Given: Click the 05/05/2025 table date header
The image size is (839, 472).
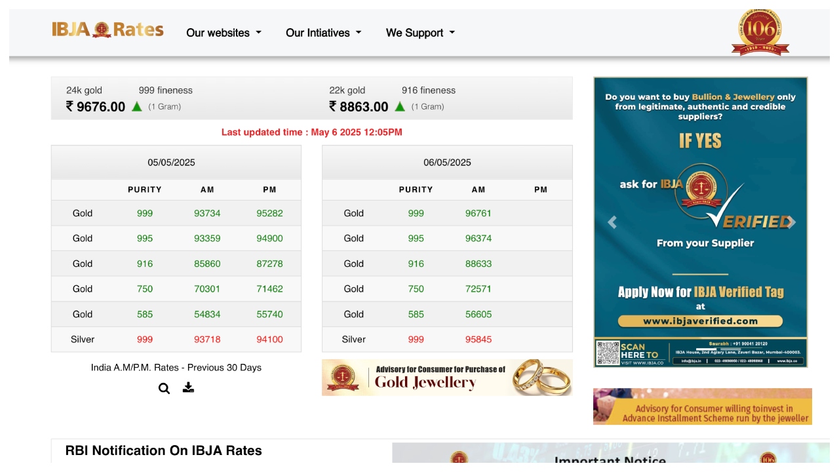Looking at the screenshot, I should point(171,163).
